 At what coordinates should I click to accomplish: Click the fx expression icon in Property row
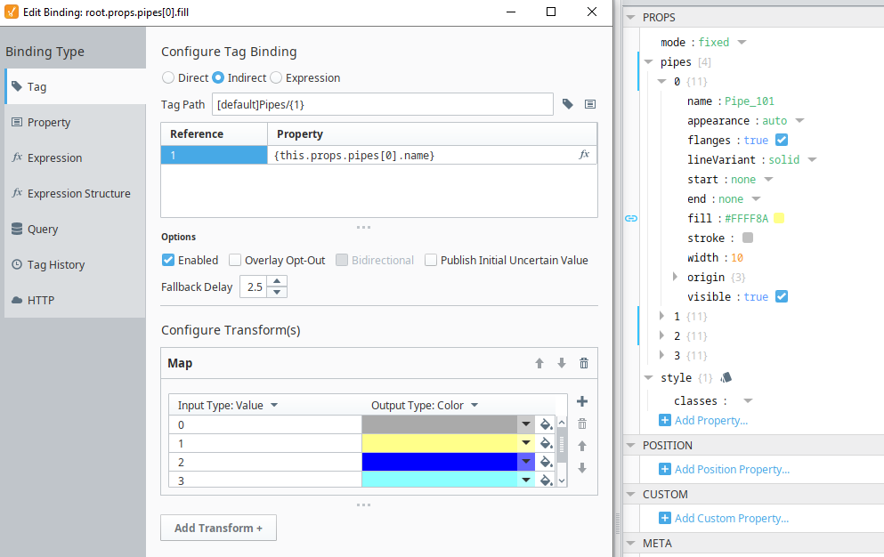[584, 155]
